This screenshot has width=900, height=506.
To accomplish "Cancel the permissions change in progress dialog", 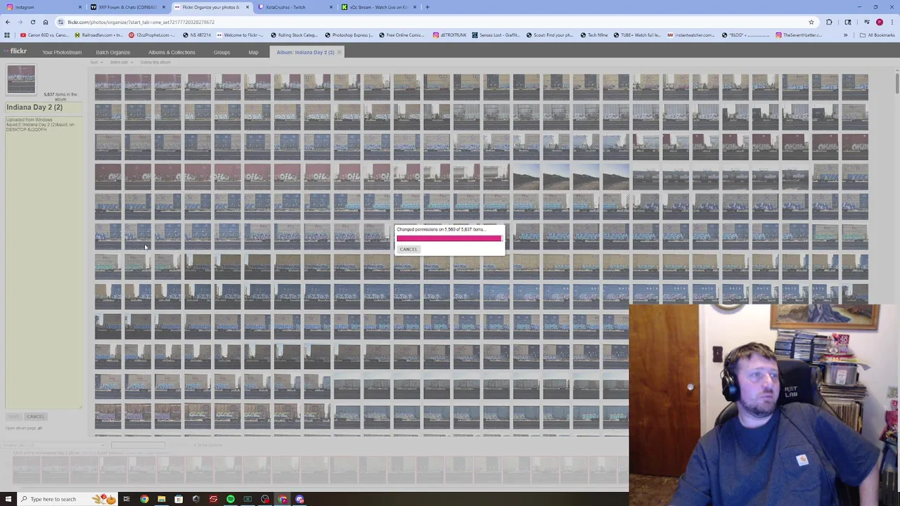I will point(409,249).
